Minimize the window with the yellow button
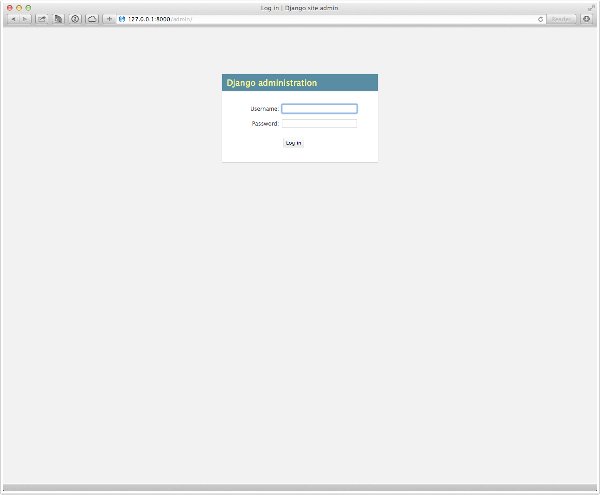The height and width of the screenshot is (495, 600). point(19,8)
